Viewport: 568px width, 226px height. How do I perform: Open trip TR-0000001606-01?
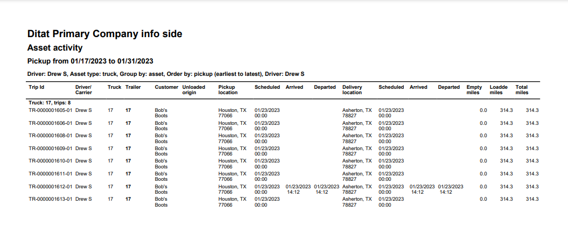coord(50,123)
